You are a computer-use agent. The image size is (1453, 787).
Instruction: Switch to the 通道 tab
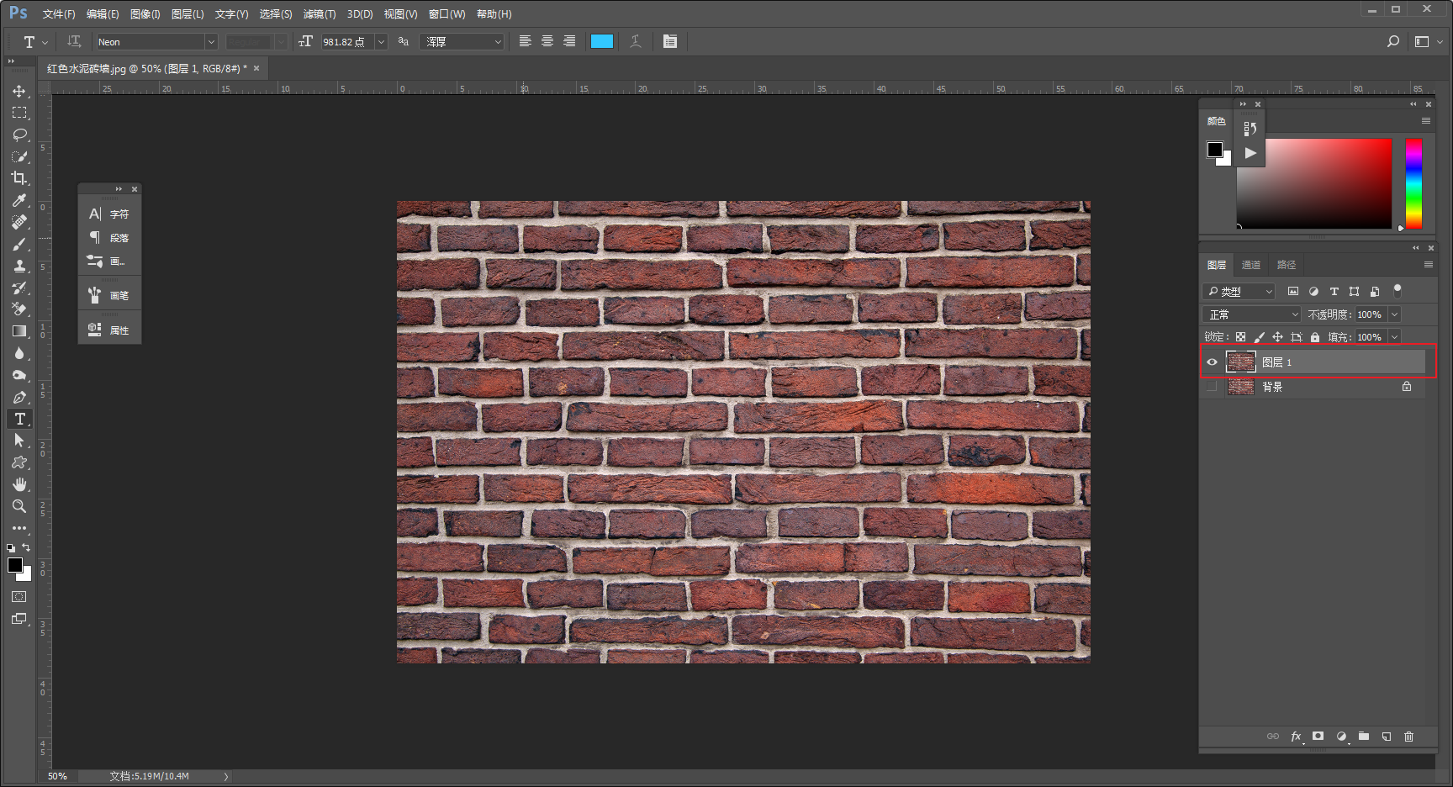click(x=1251, y=265)
